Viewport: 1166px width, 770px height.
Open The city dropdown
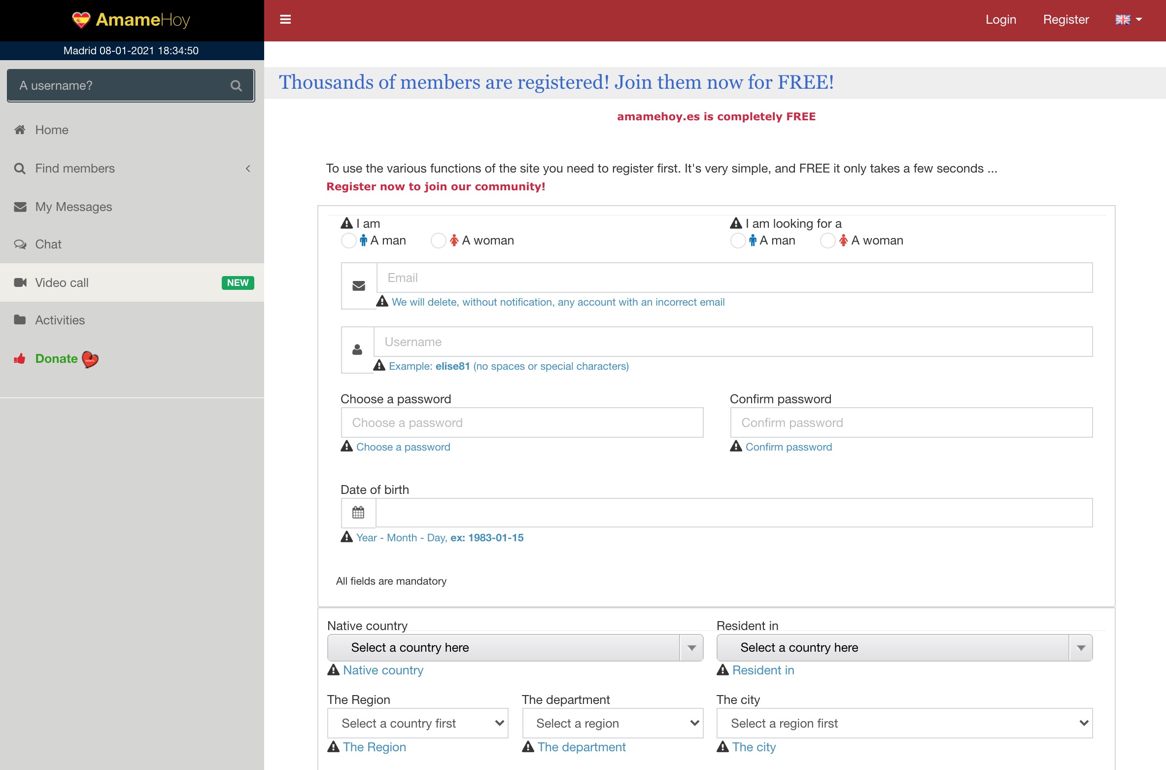click(x=904, y=723)
